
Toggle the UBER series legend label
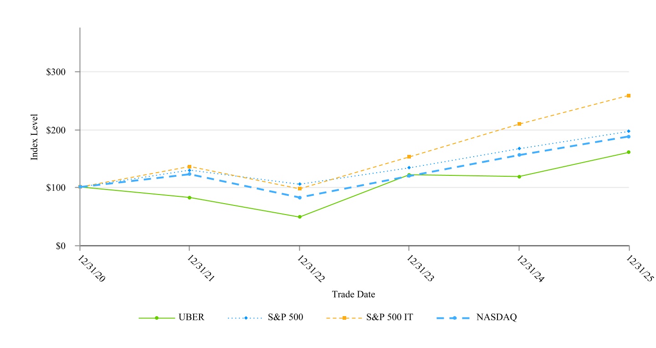click(x=192, y=318)
